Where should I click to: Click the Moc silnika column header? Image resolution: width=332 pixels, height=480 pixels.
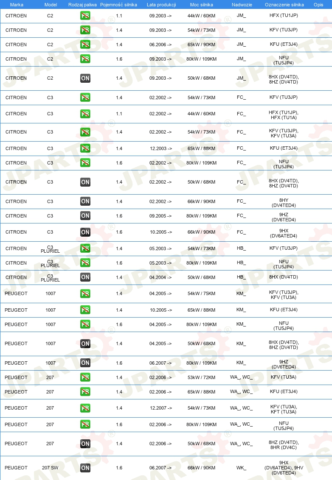click(x=201, y=5)
